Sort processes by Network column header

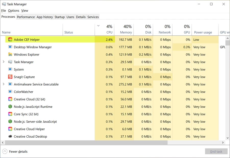163,30
